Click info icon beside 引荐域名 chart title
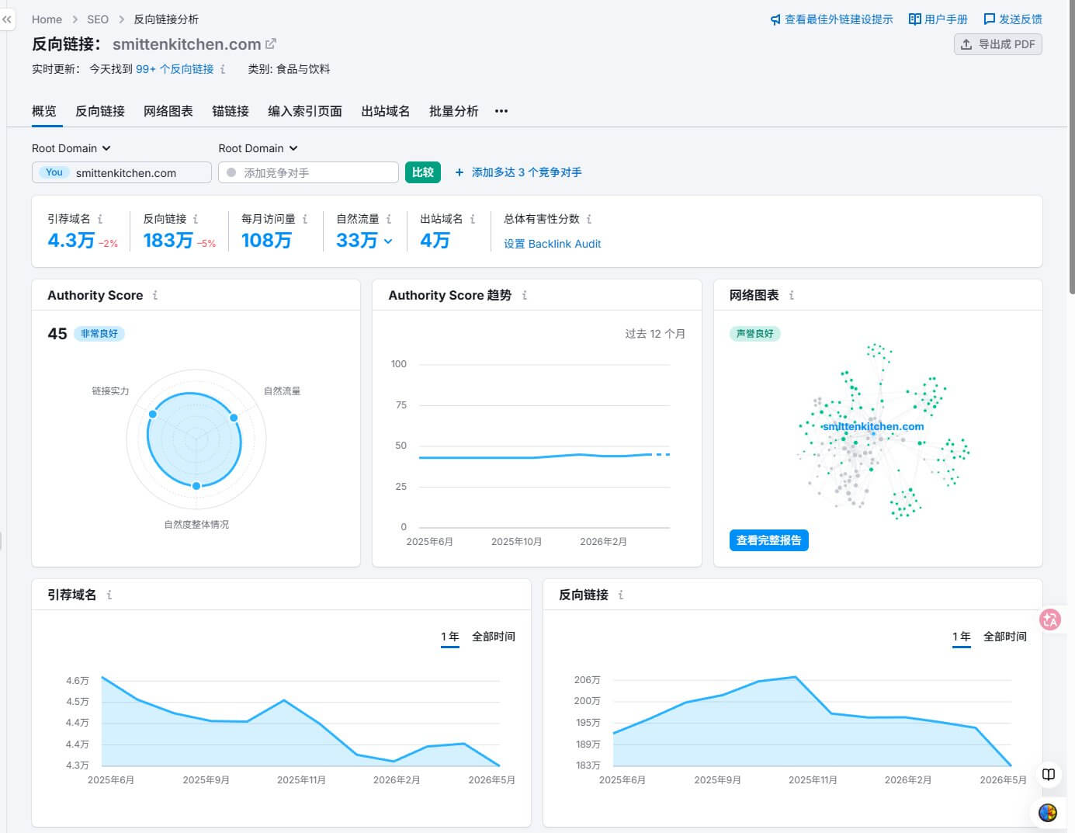The height and width of the screenshot is (833, 1075). pos(109,595)
